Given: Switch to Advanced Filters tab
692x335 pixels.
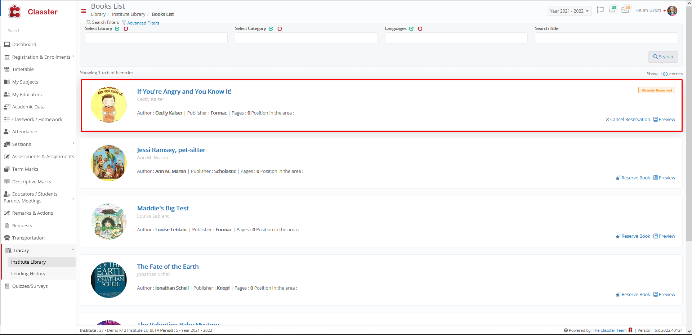Looking at the screenshot, I should (x=140, y=23).
